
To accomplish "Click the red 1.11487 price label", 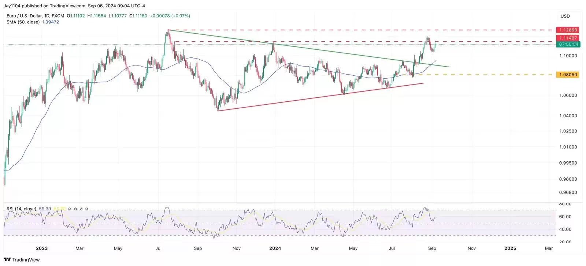I will (x=567, y=38).
